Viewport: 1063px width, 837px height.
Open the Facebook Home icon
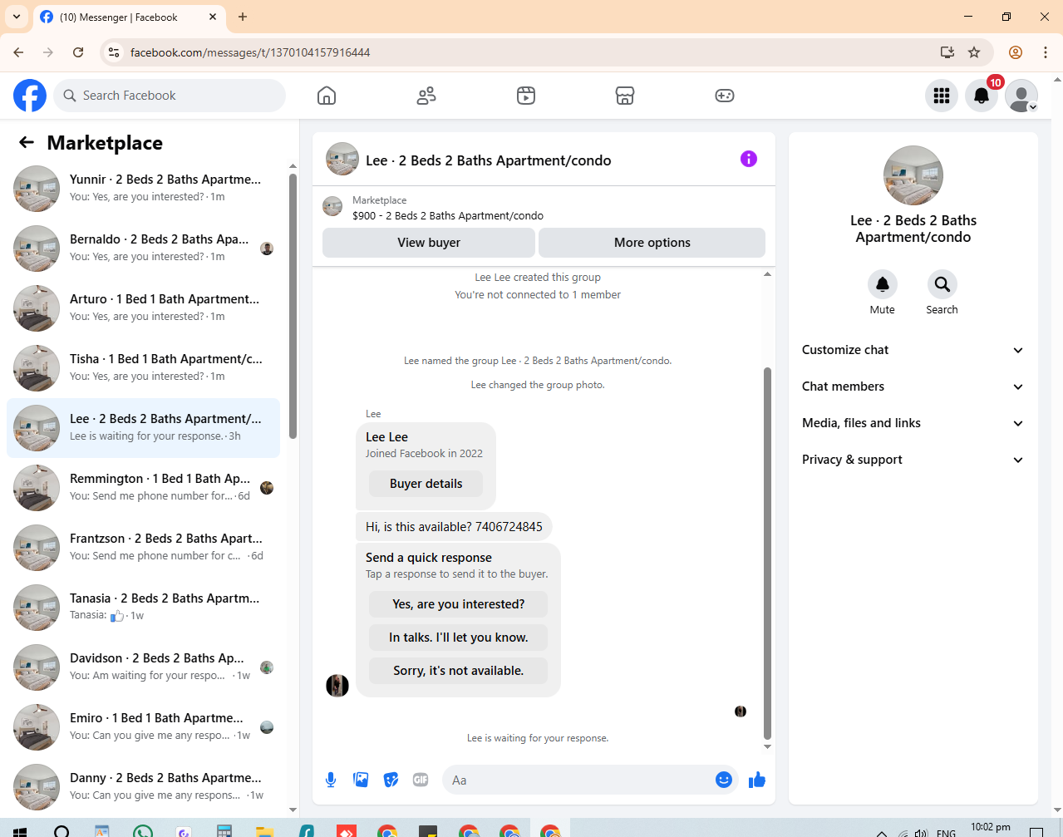coord(327,96)
